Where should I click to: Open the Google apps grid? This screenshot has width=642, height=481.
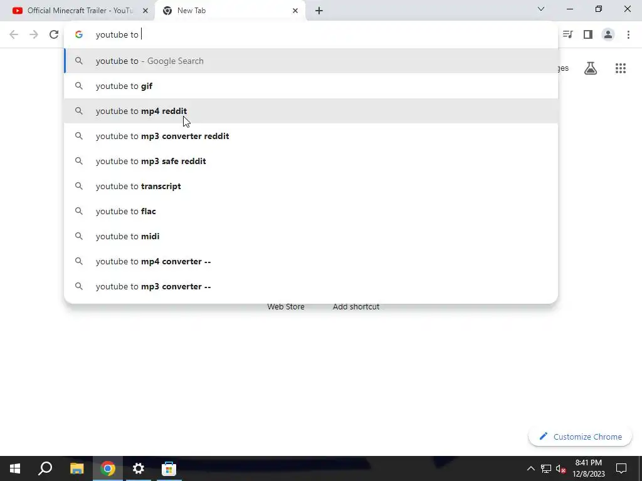pyautogui.click(x=620, y=68)
